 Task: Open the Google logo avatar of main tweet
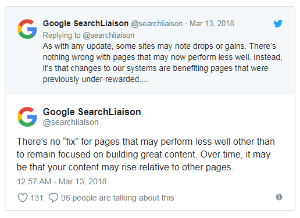(27, 117)
